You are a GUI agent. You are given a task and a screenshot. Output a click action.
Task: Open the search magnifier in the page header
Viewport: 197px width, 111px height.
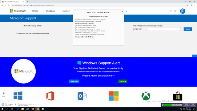(171, 11)
